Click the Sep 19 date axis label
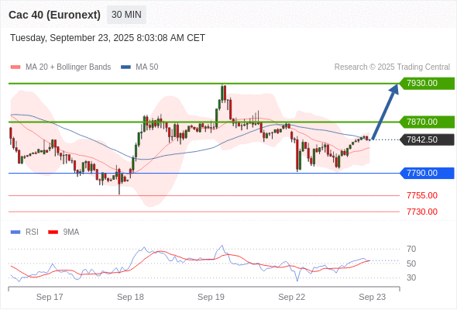The height and width of the screenshot is (310, 457). tap(211, 297)
